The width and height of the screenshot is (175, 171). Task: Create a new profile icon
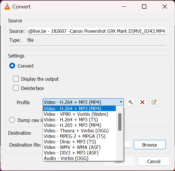point(154,102)
